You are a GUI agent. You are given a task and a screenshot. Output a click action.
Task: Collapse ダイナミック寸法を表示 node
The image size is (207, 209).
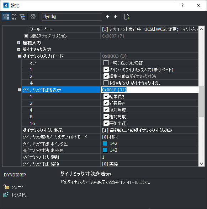(19, 90)
